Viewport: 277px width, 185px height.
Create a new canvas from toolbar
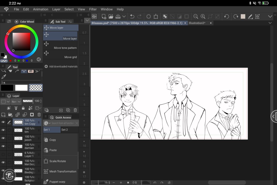pyautogui.click(x=104, y=17)
